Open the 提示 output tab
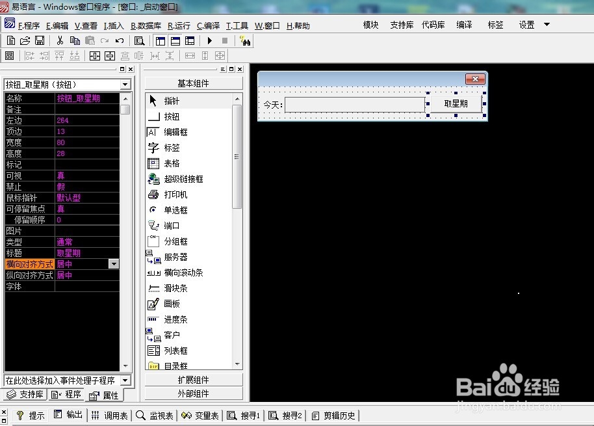This screenshot has width=594, height=426. tap(31, 416)
